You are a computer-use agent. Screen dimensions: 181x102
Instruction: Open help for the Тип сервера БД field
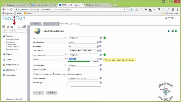coord(100,42)
